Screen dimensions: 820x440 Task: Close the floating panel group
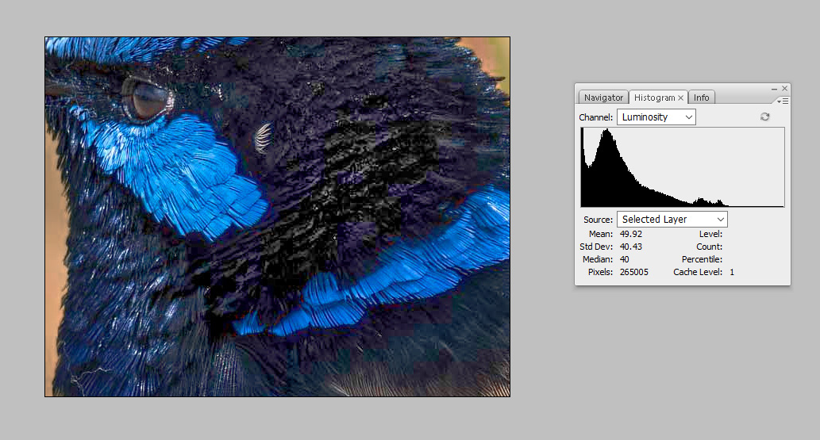785,89
